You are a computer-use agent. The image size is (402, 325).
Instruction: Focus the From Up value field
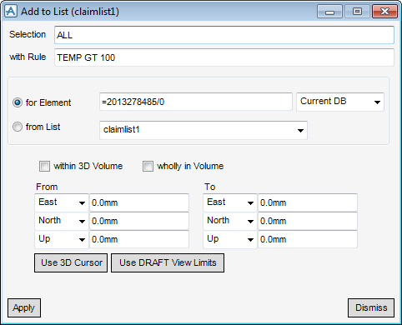tap(139, 239)
